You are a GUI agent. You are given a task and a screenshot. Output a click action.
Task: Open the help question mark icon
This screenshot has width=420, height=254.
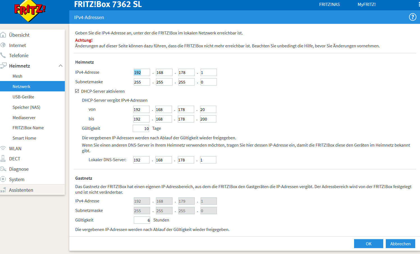[x=412, y=17]
